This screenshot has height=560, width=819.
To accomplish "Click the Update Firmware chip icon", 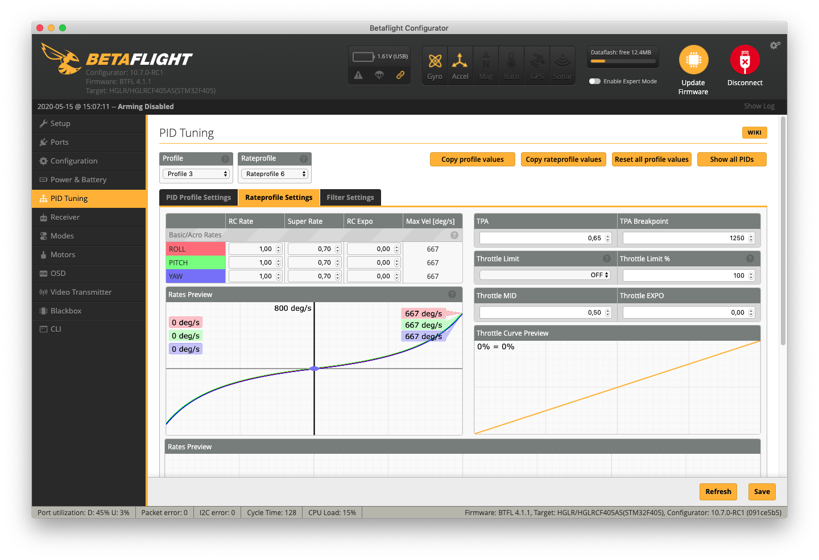I will click(693, 60).
